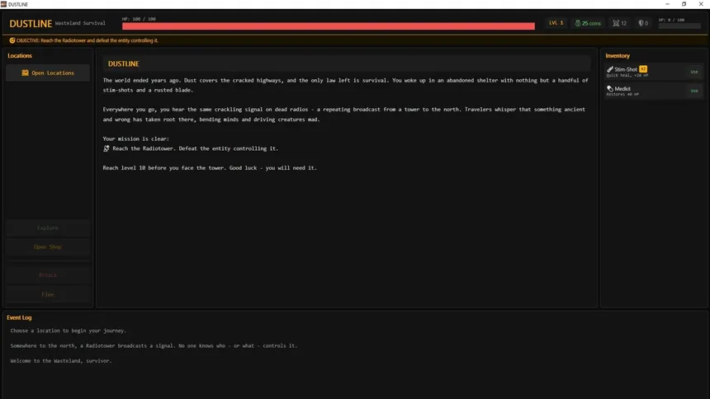Click the Attack button
This screenshot has width=710, height=399.
[x=48, y=275]
